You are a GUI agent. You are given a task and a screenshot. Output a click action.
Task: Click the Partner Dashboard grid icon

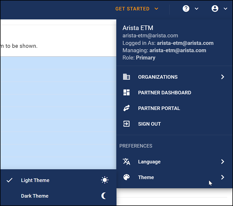[x=126, y=92]
